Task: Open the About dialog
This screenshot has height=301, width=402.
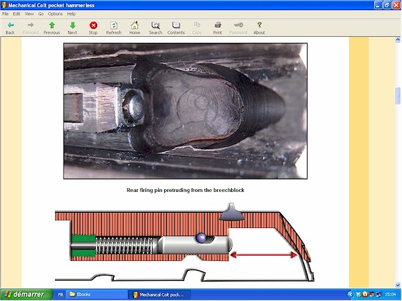Action: coord(259,28)
